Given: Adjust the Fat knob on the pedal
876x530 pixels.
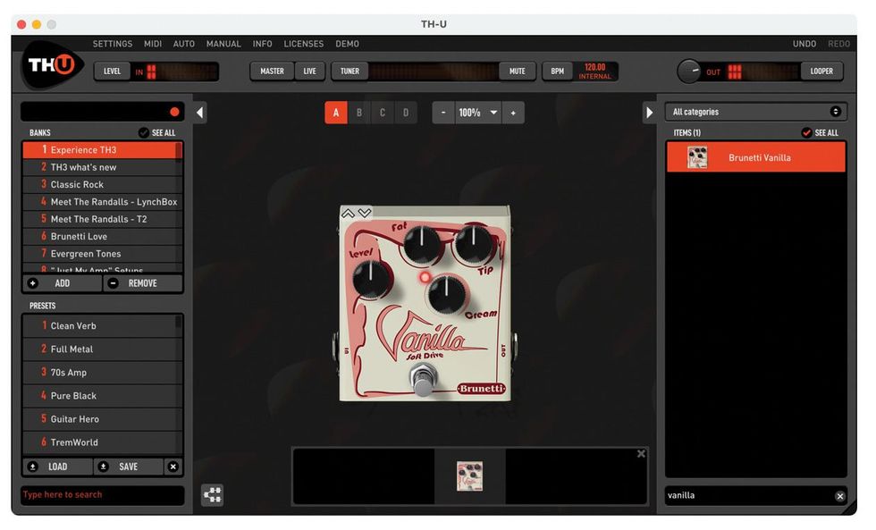Looking at the screenshot, I should click(421, 244).
